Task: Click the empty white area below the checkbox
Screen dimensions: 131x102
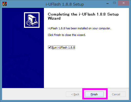Action: [x=86, y=68]
